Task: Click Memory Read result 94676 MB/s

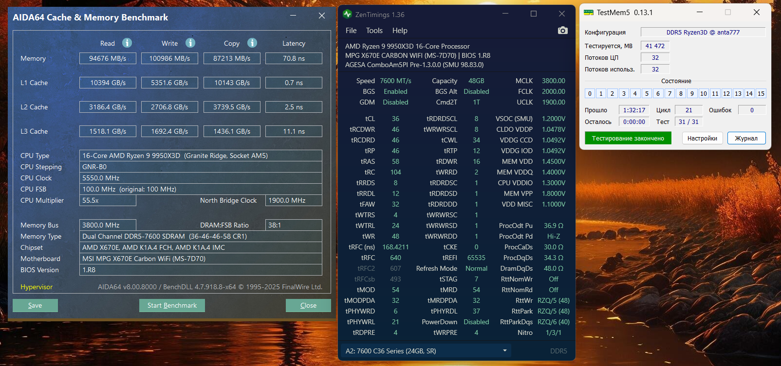Action: coord(108,58)
